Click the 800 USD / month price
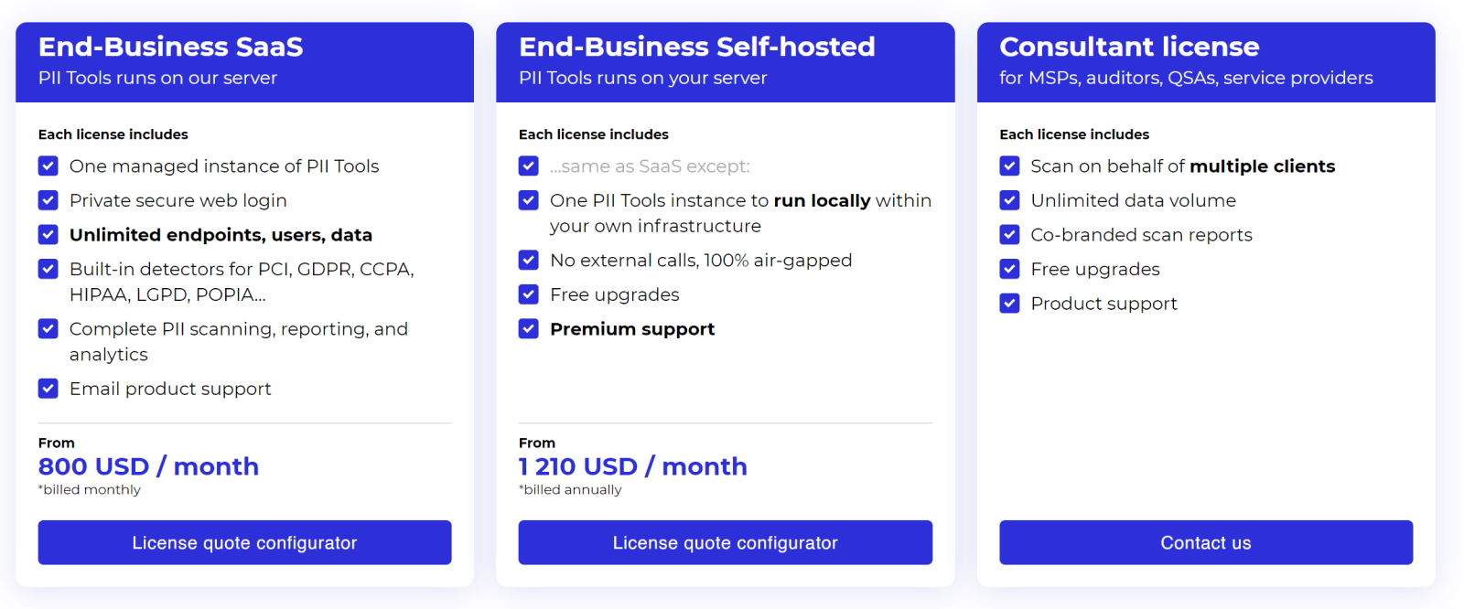This screenshot has height=609, width=1464. click(x=148, y=466)
